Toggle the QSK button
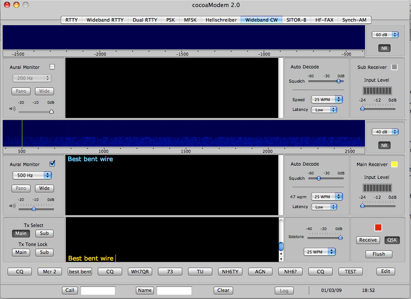The width and height of the screenshot is (411, 299). coord(392,240)
